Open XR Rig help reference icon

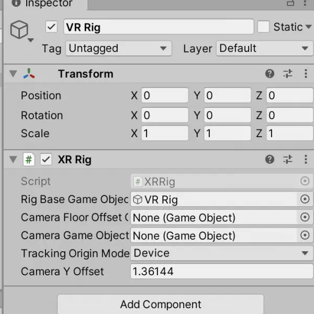tap(270, 160)
